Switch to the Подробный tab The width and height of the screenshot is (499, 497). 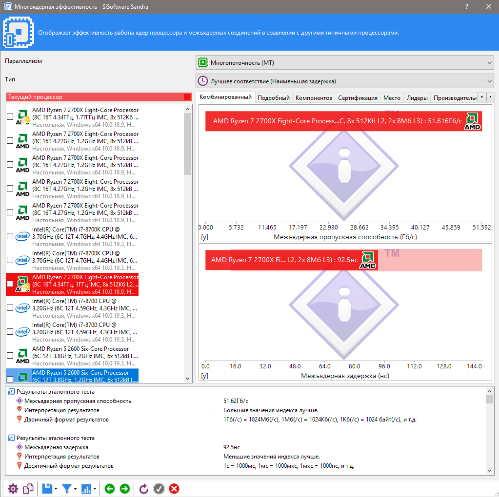tap(273, 98)
